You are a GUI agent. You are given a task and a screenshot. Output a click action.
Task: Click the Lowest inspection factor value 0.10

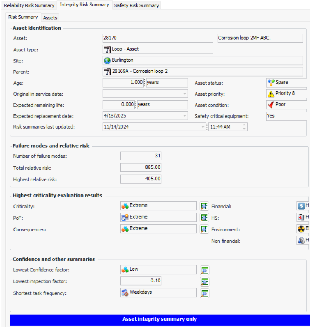(140, 281)
